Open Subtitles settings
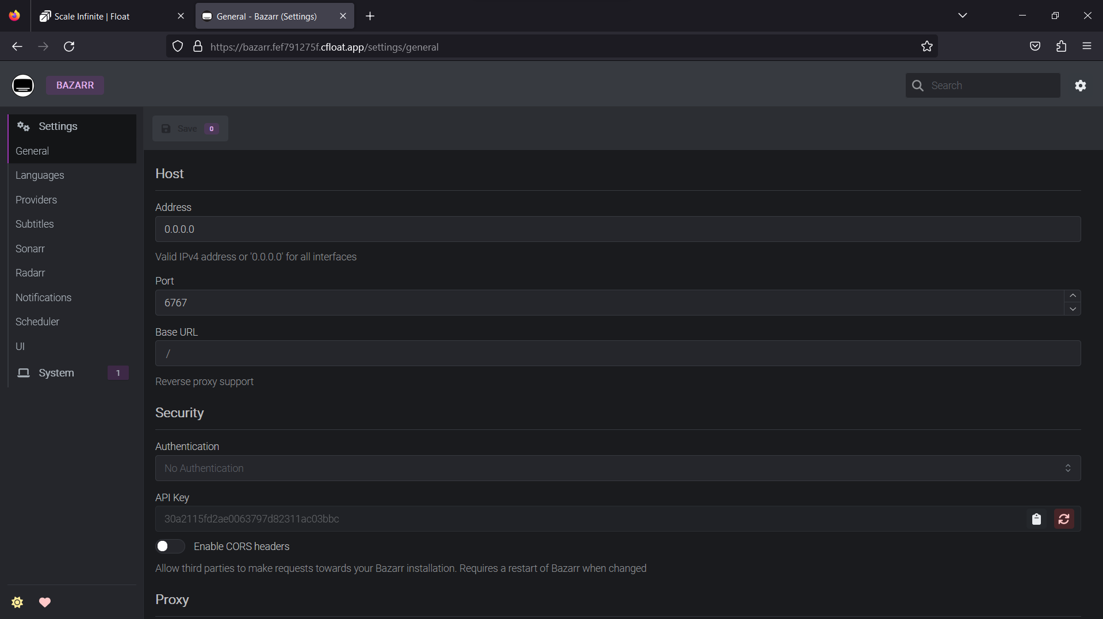Screen dimensions: 1103x619 [72, 224]
